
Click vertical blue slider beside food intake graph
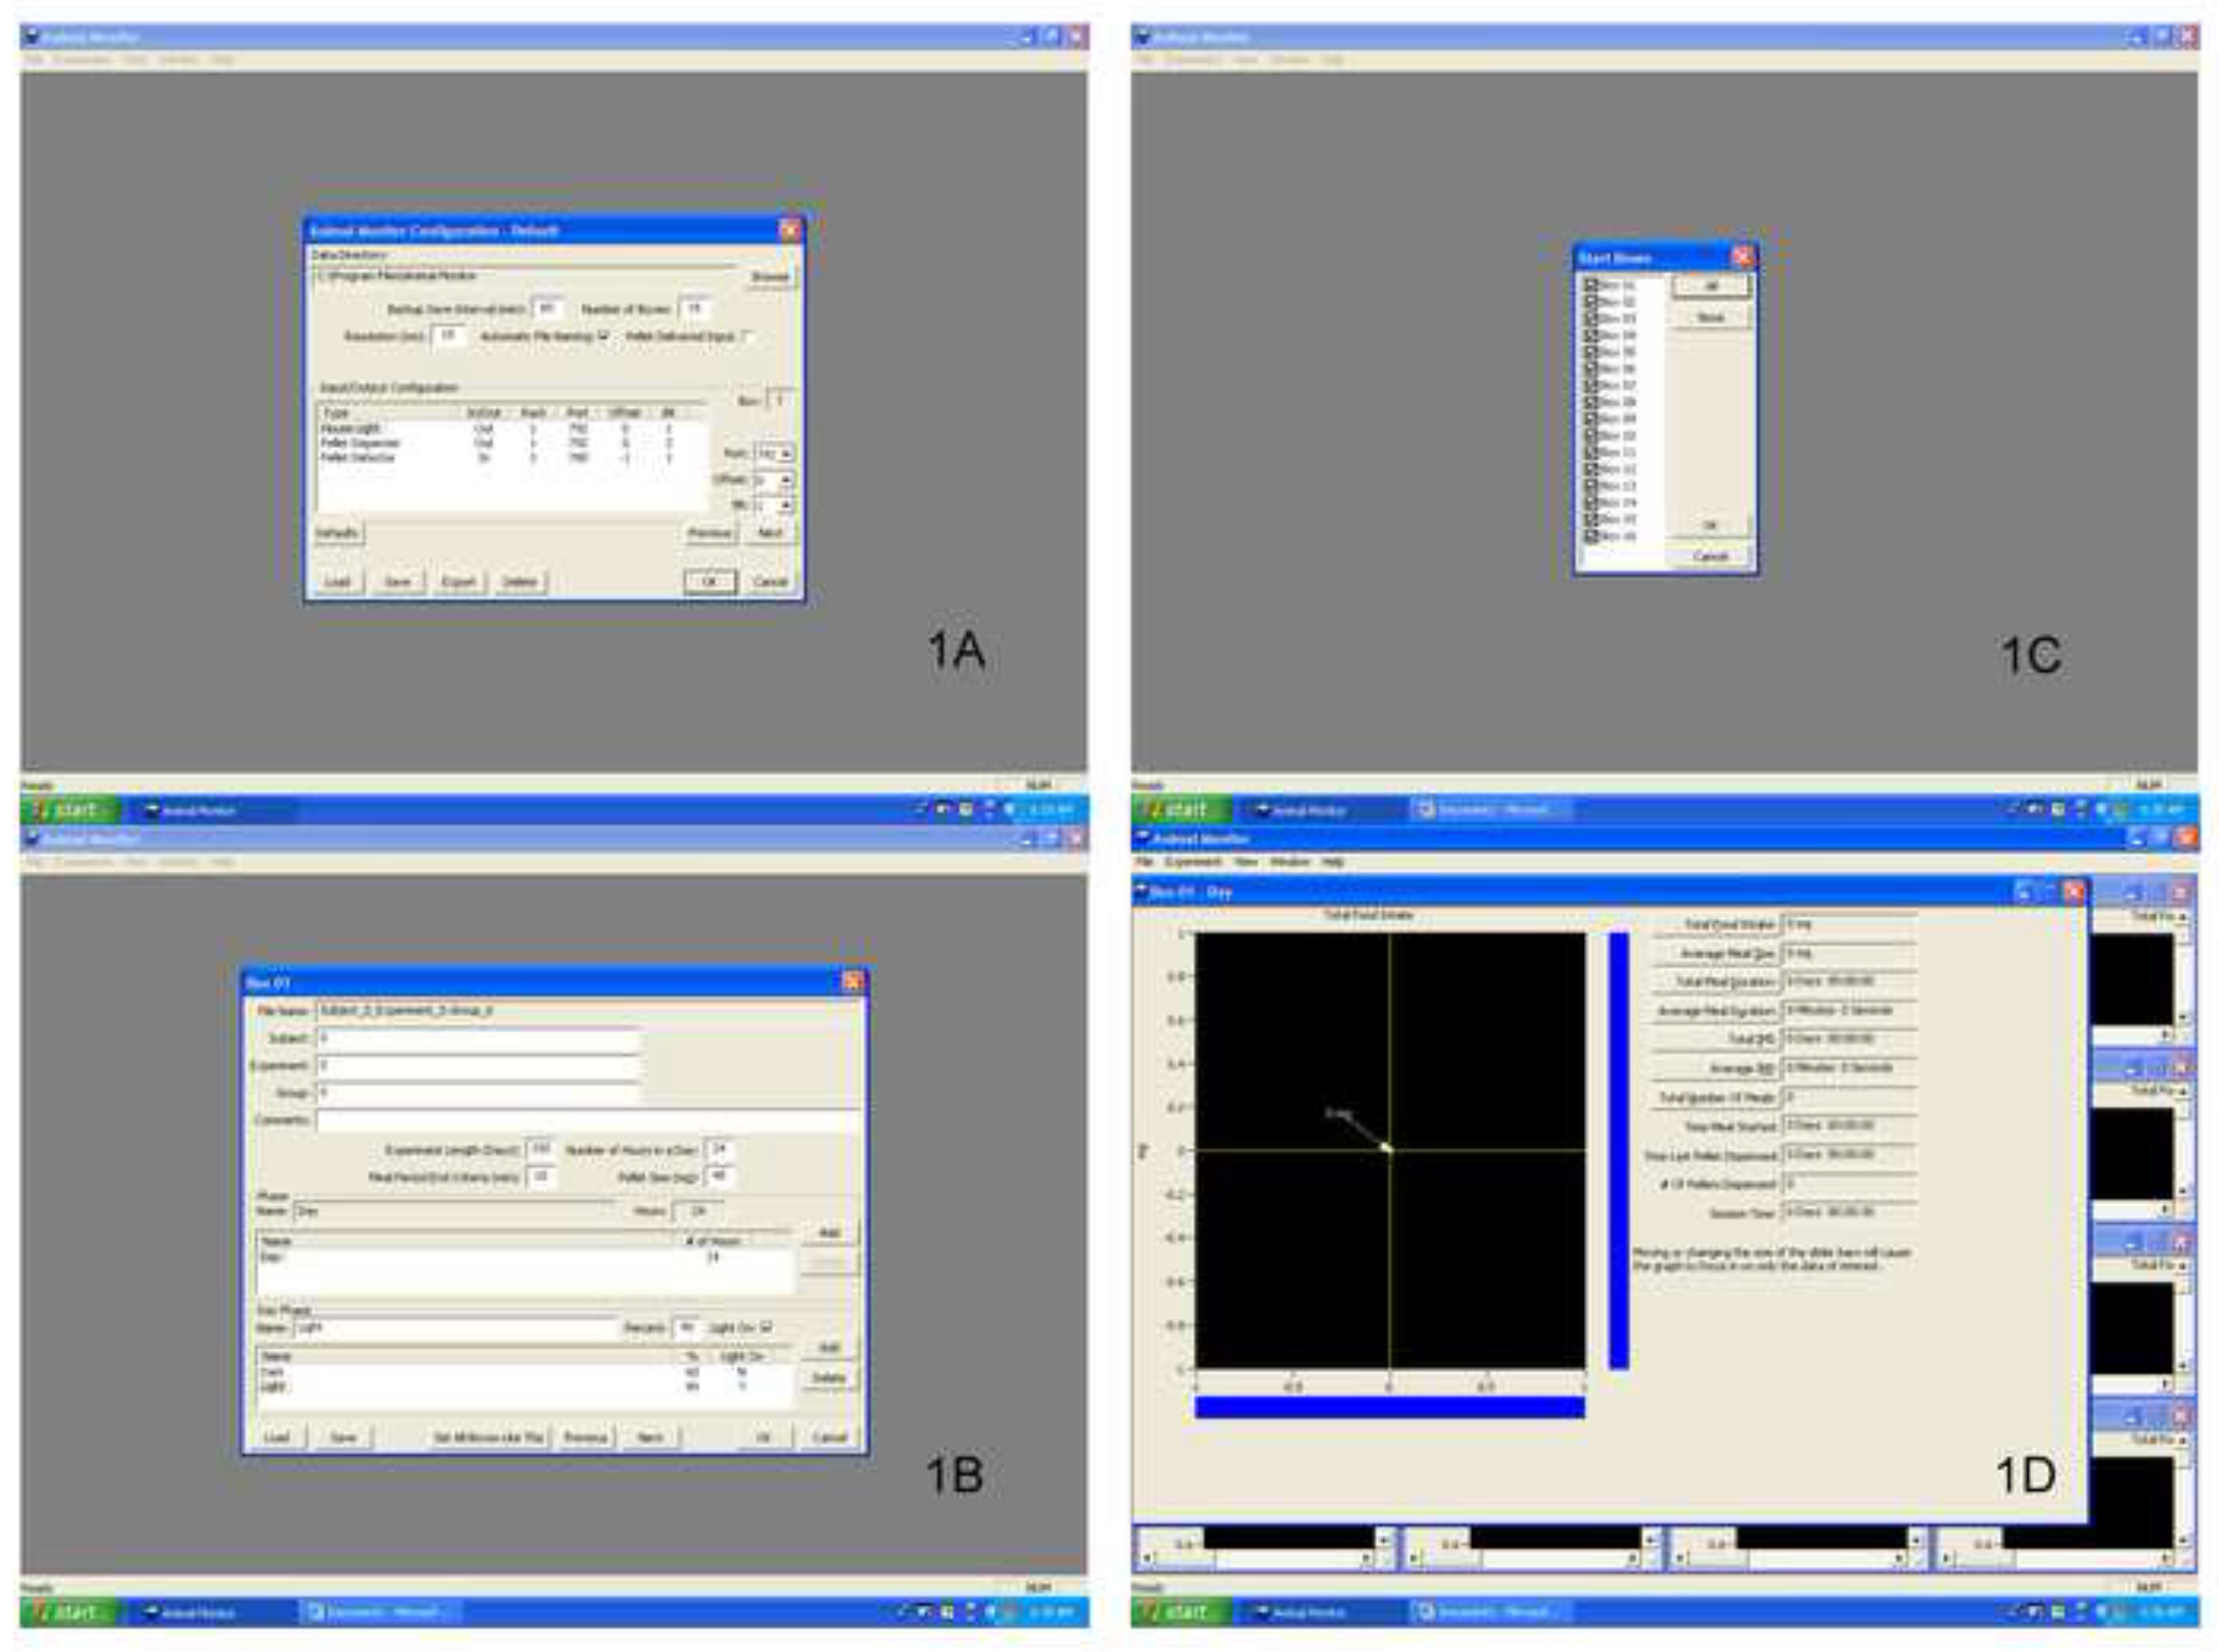1618,1150
